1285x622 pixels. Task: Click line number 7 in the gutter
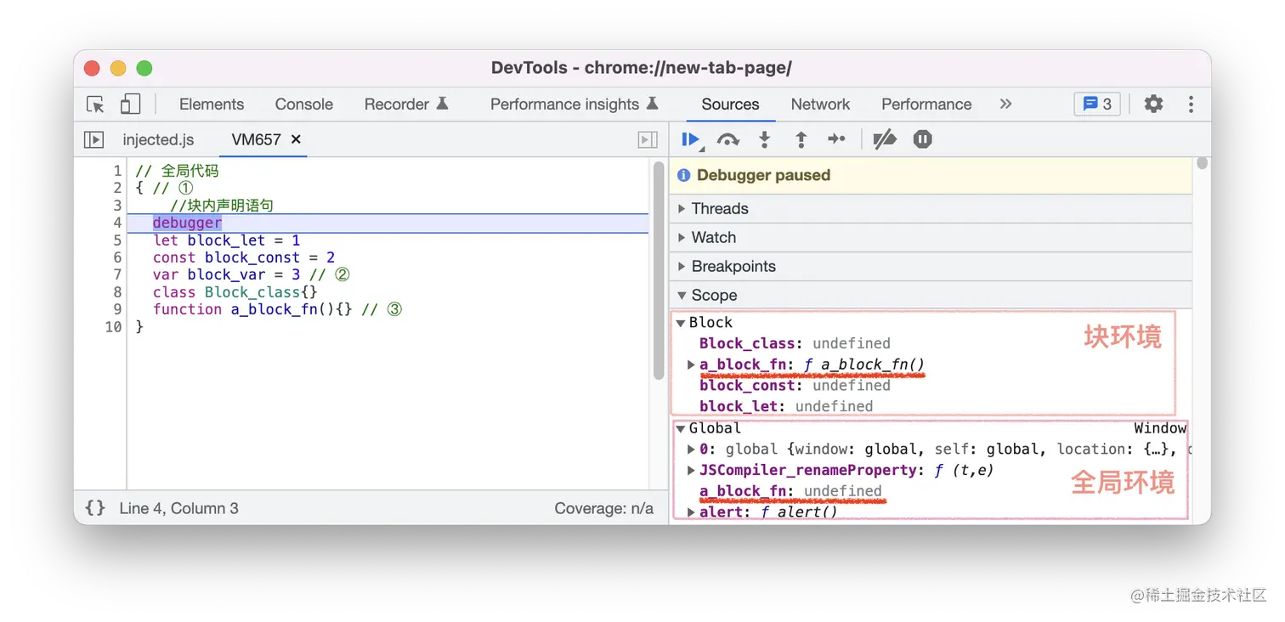(117, 274)
